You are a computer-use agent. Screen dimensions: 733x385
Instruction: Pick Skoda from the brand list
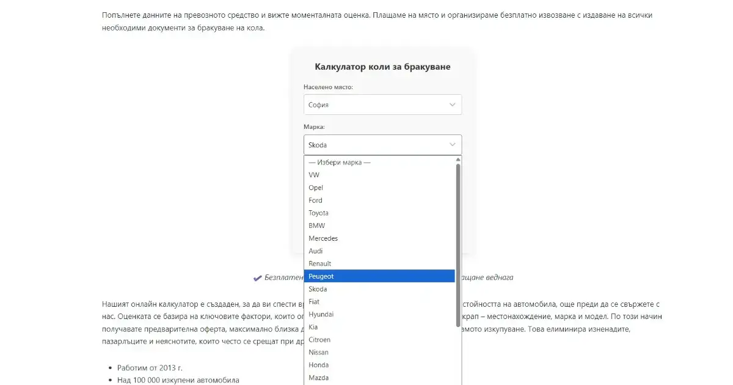pos(379,289)
